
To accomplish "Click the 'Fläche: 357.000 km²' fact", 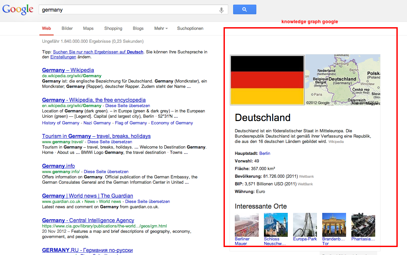I will (255, 168).
